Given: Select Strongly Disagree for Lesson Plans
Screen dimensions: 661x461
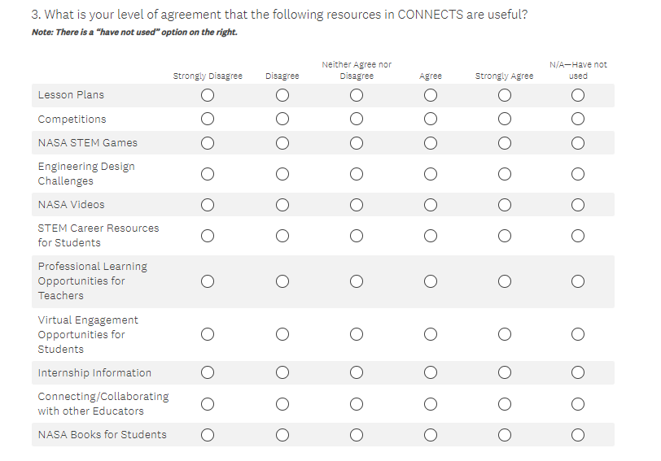Looking at the screenshot, I should (x=208, y=95).
